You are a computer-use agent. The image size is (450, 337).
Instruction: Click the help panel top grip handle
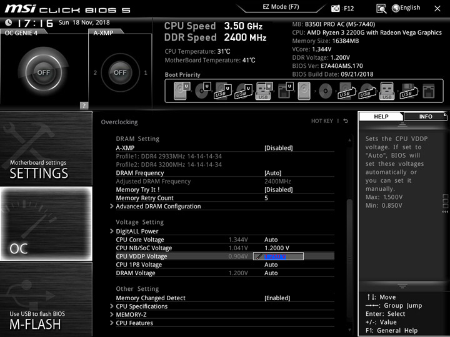402,124
